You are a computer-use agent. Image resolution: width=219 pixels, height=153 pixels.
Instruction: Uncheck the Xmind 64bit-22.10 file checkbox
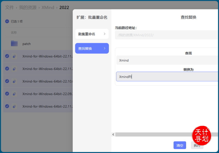pos(7,81)
